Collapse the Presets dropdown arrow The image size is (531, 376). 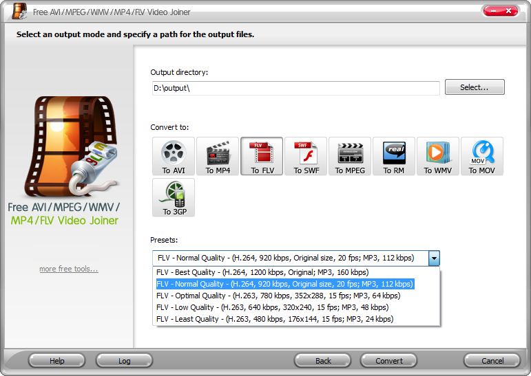pyautogui.click(x=434, y=258)
